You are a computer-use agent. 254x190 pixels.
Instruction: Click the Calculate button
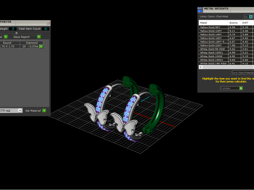pos(230,88)
